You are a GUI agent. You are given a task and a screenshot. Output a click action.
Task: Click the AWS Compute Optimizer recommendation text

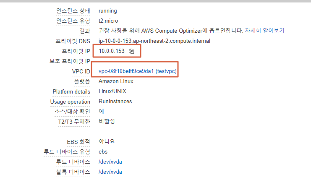(171, 31)
